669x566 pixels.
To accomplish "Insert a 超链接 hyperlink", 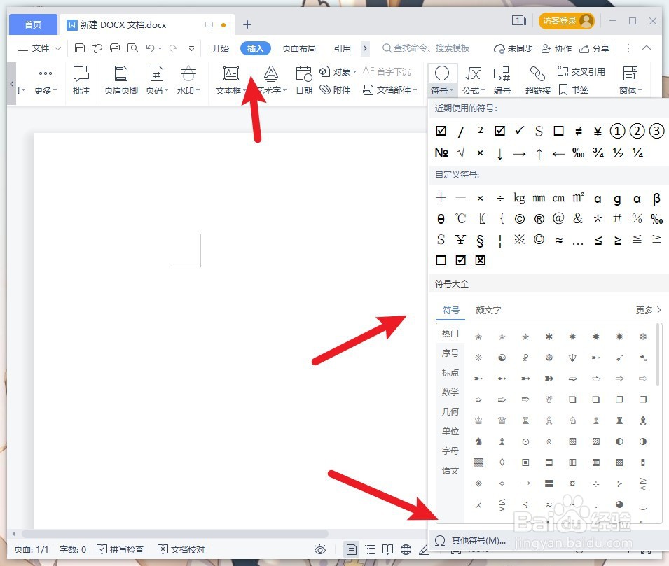I will (537, 80).
